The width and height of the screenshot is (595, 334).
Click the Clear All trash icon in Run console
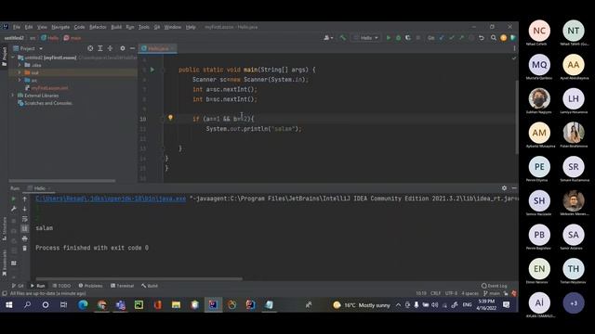point(25,249)
